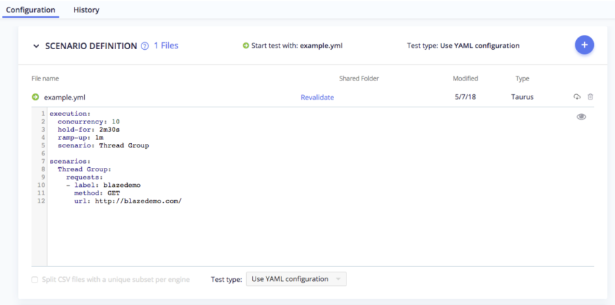Toggle the eye preview icon
This screenshot has width=615, height=305.
(x=582, y=117)
